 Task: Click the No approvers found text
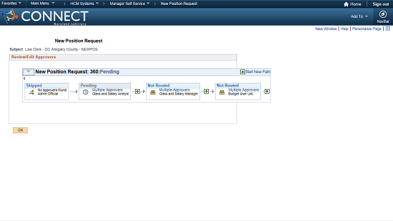click(x=52, y=90)
